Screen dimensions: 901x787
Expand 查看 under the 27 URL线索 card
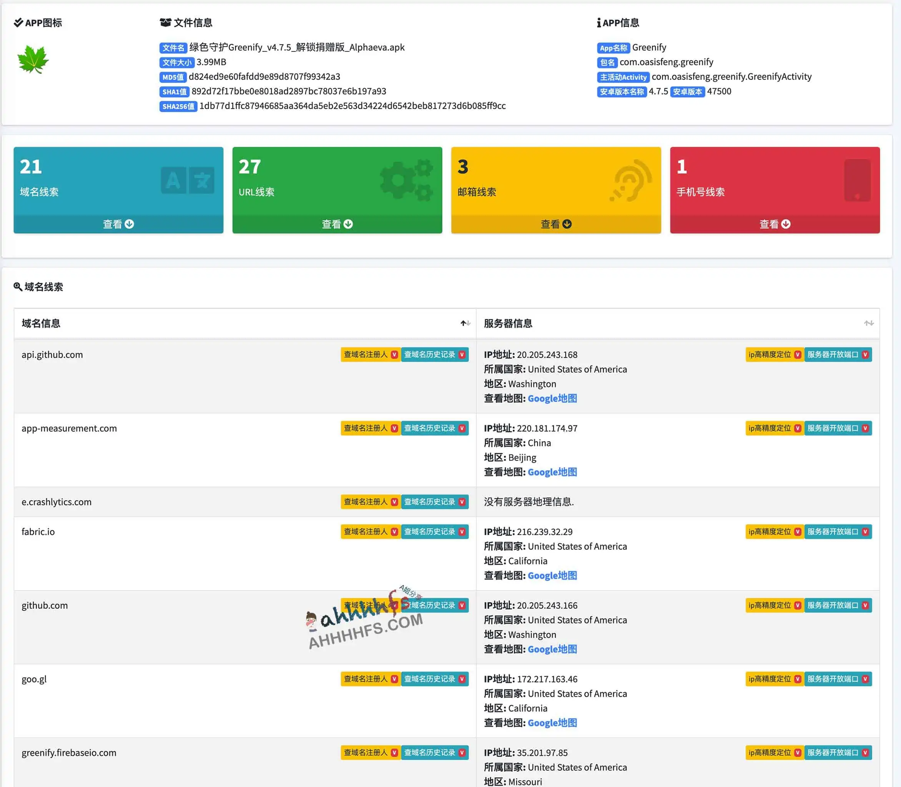(337, 224)
